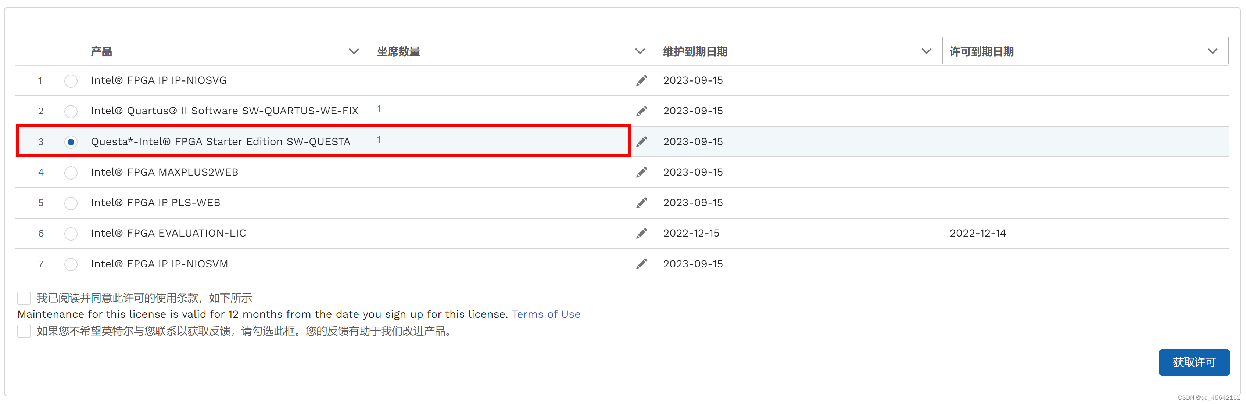Click seat count 1 in Questa row
This screenshot has height=404, width=1246.
tap(379, 139)
